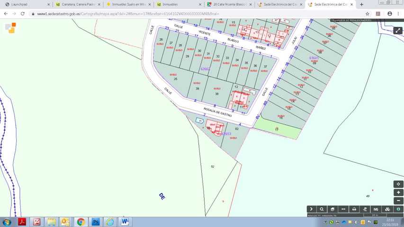Viewport: 404px width, 227px height.
Task: Toggle the green info tool
Action: pyautogui.click(x=398, y=209)
